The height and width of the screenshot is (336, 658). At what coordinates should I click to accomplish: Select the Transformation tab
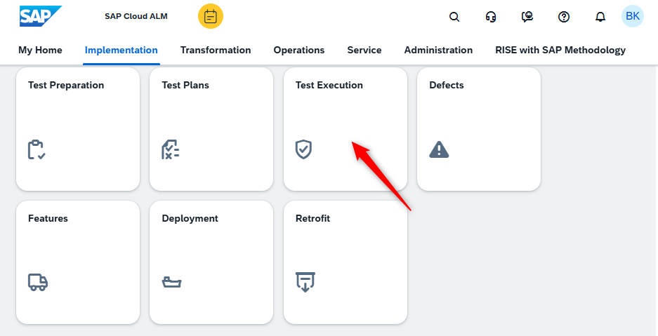pos(216,51)
